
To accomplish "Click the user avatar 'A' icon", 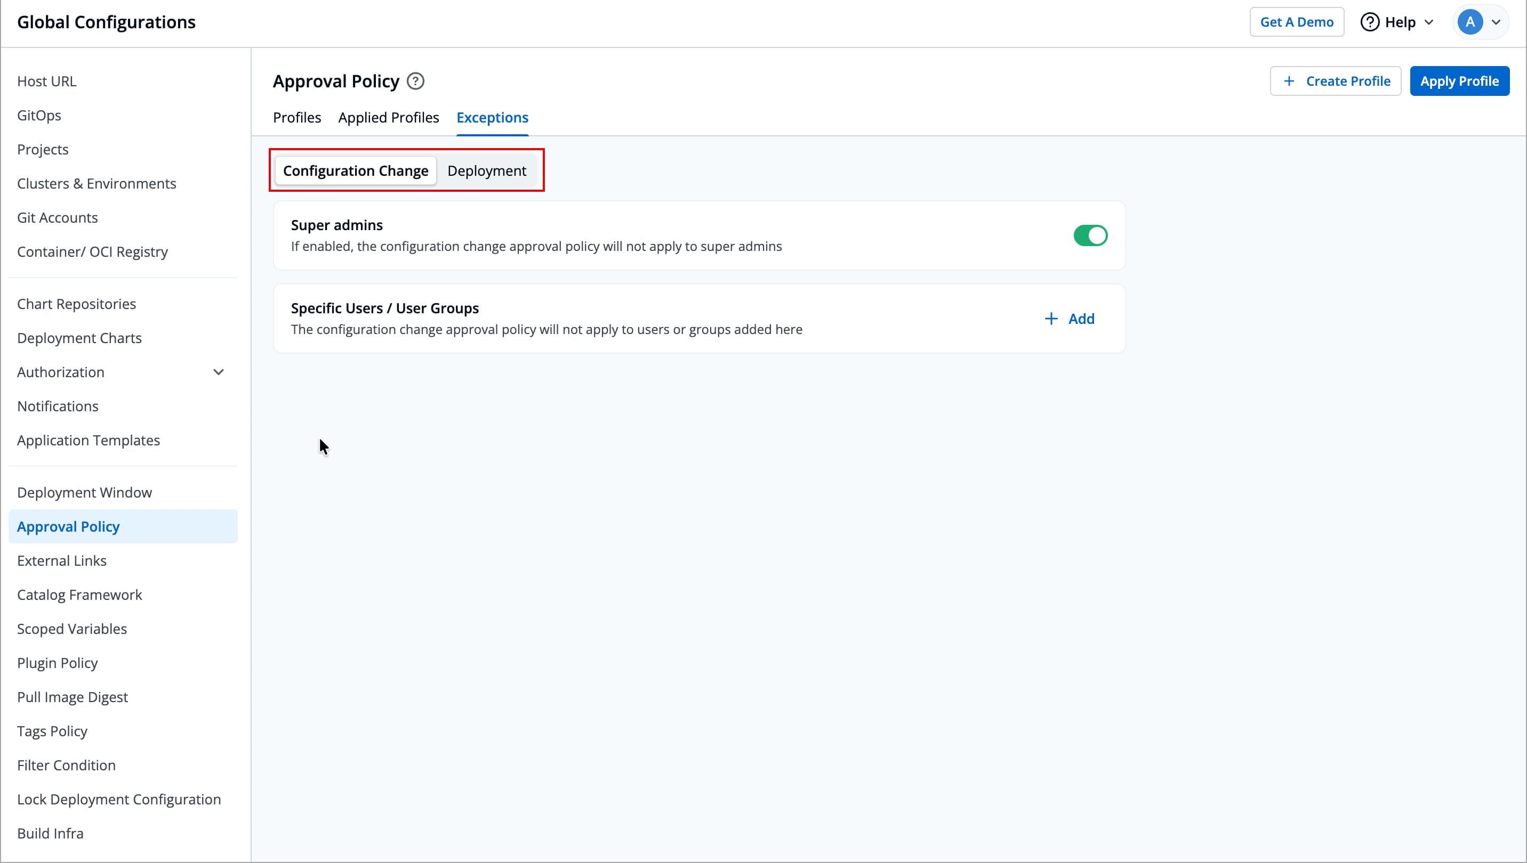I will pyautogui.click(x=1469, y=22).
